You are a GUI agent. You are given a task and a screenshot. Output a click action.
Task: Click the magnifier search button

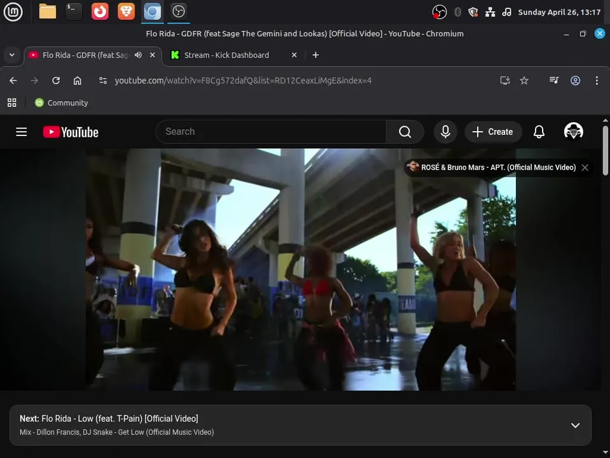[405, 132]
